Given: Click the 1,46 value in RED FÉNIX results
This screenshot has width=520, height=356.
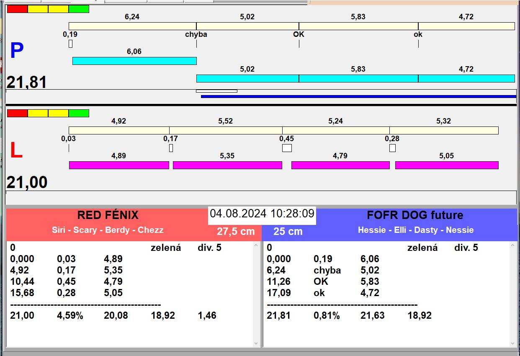Looking at the screenshot, I should tap(207, 316).
